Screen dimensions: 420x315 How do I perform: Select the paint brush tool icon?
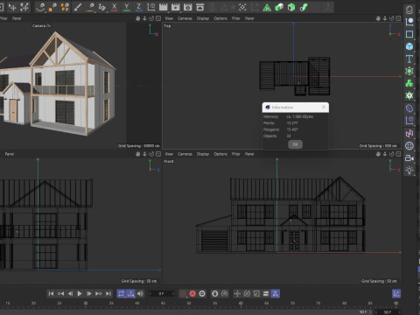pos(78,7)
